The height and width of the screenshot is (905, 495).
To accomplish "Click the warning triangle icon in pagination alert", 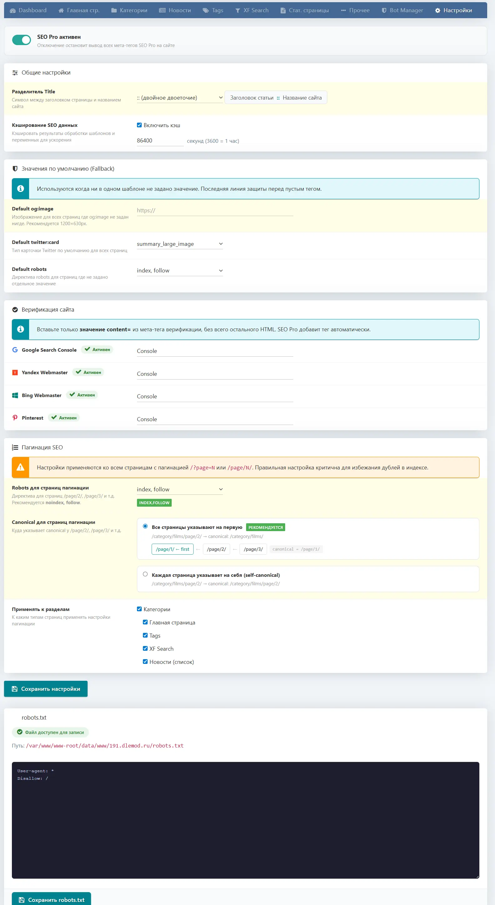I will click(20, 467).
